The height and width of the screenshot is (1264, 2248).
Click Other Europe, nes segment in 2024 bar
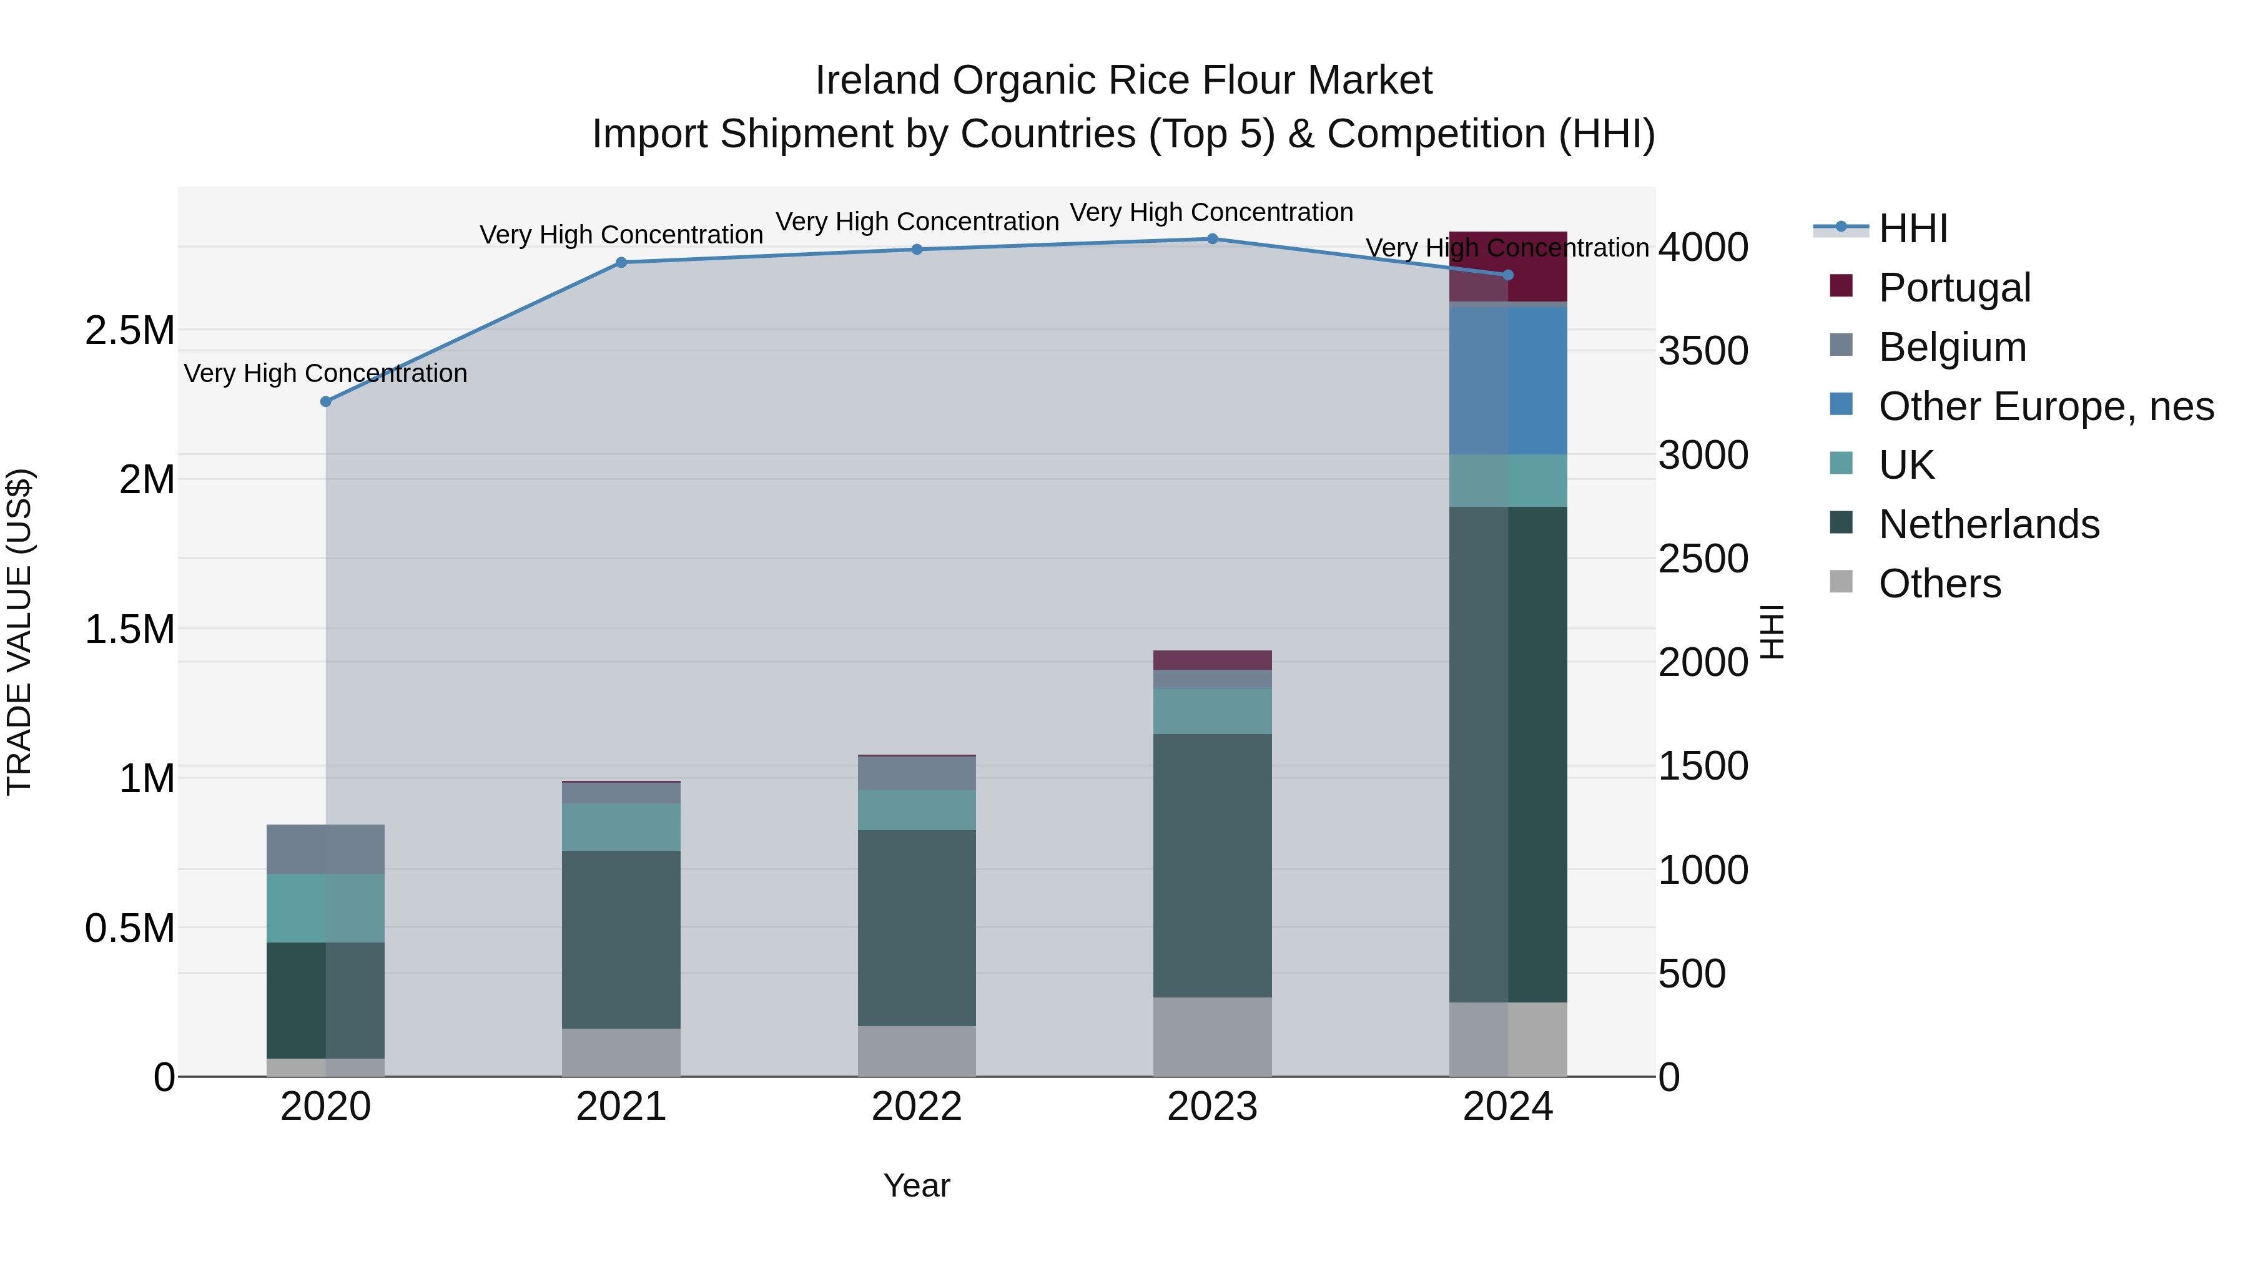pos(1508,380)
